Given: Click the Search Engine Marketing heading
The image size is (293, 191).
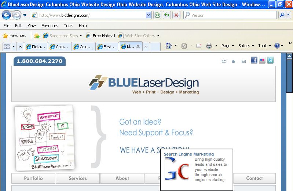Looking at the screenshot, I should [x=189, y=154].
